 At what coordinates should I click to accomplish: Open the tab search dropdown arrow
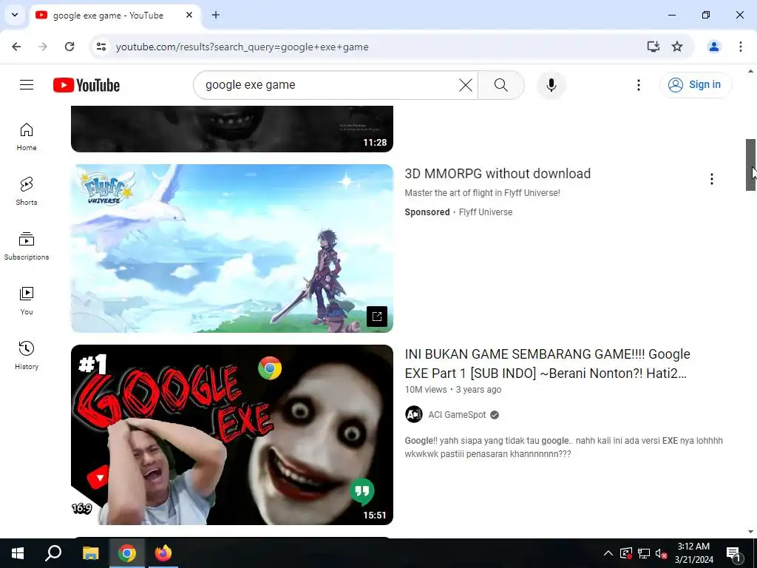[x=15, y=15]
